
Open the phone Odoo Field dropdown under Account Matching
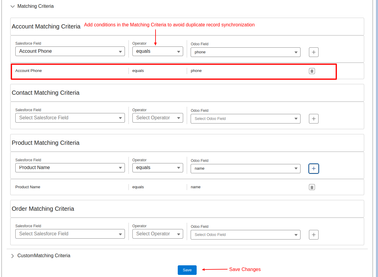[245, 52]
